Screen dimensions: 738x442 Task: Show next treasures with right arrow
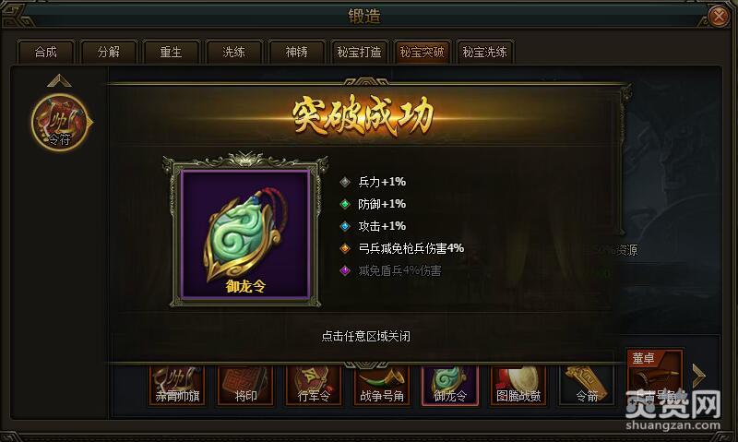699,376
